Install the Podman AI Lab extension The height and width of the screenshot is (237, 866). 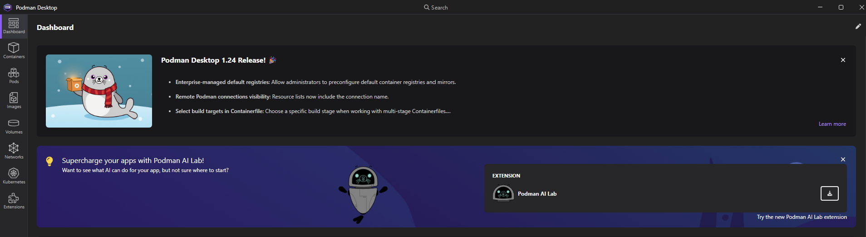tap(829, 193)
